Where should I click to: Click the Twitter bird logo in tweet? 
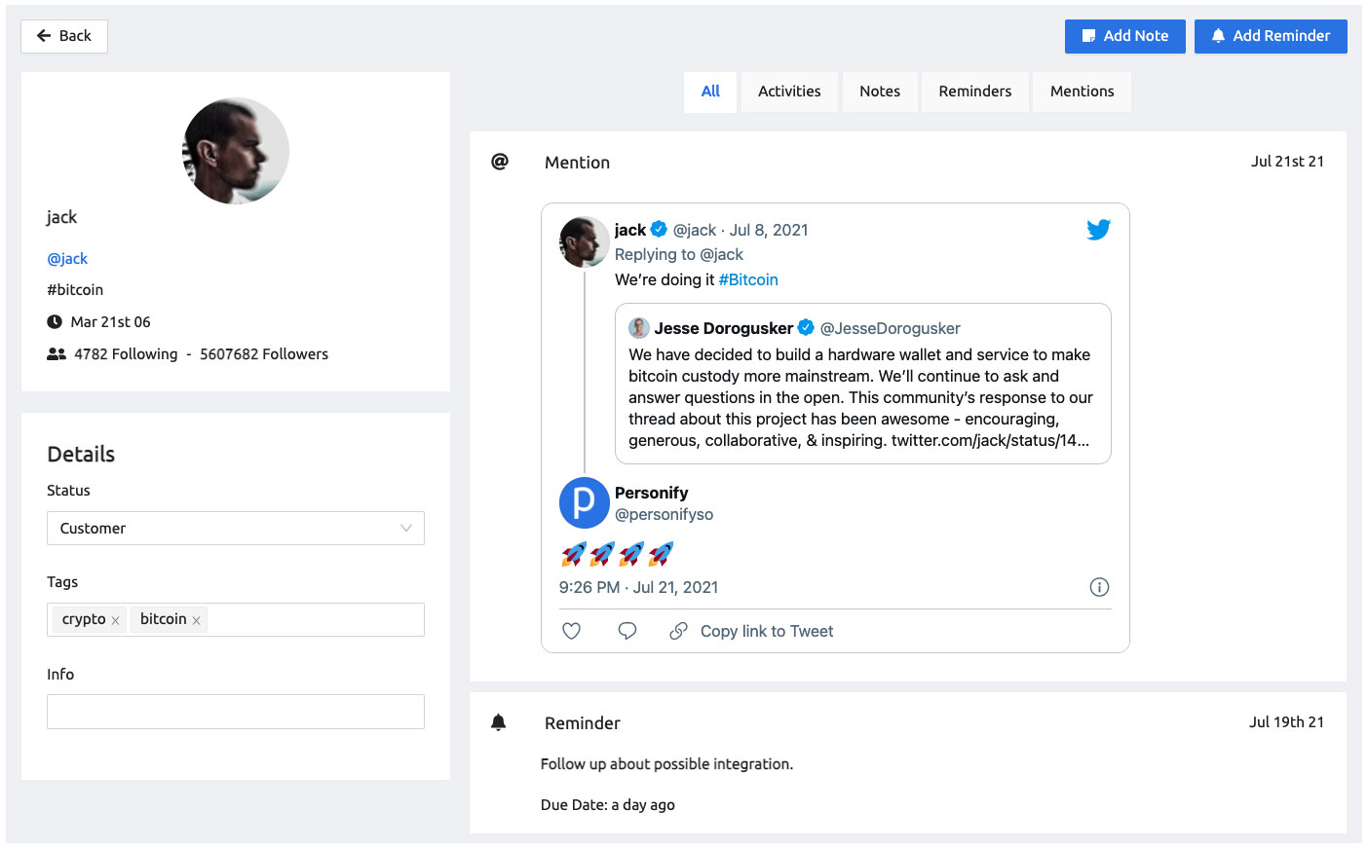(1098, 230)
